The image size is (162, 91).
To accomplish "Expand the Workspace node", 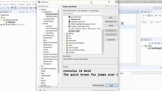I will (42, 64).
